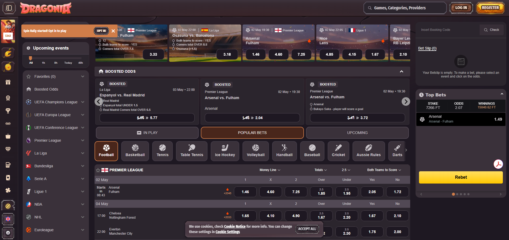Screen dimensions: 509x240
Task: Open the PDF document floating icon
Action: [x=498, y=164]
